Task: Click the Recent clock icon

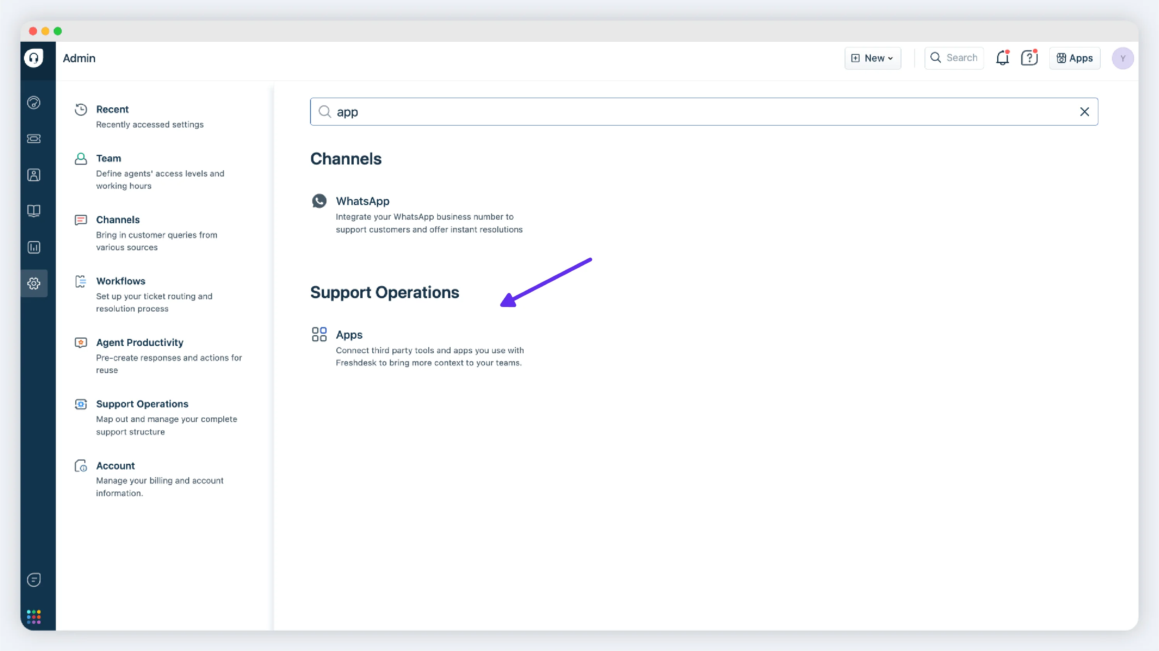Action: click(81, 109)
